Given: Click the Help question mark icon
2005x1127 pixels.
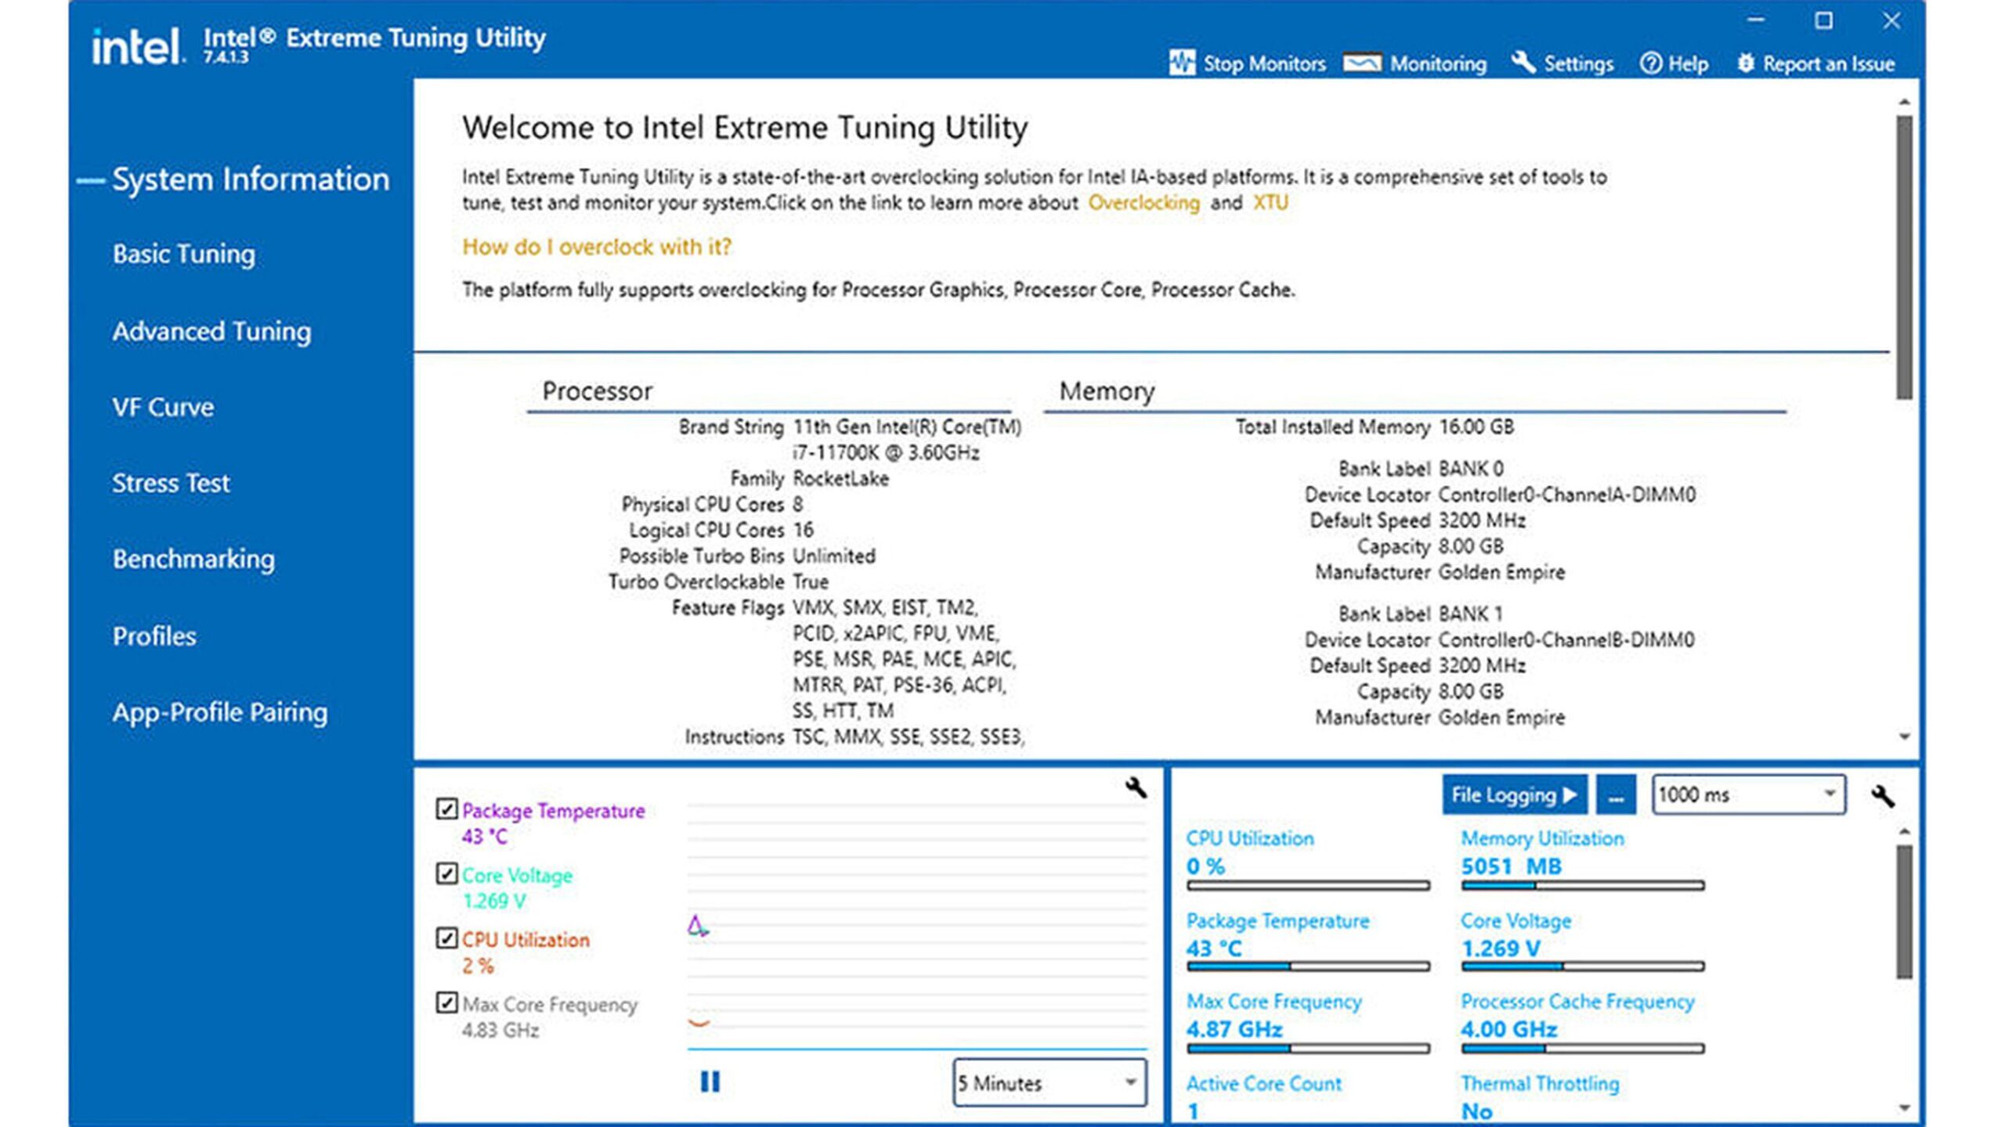Looking at the screenshot, I should click(1650, 63).
